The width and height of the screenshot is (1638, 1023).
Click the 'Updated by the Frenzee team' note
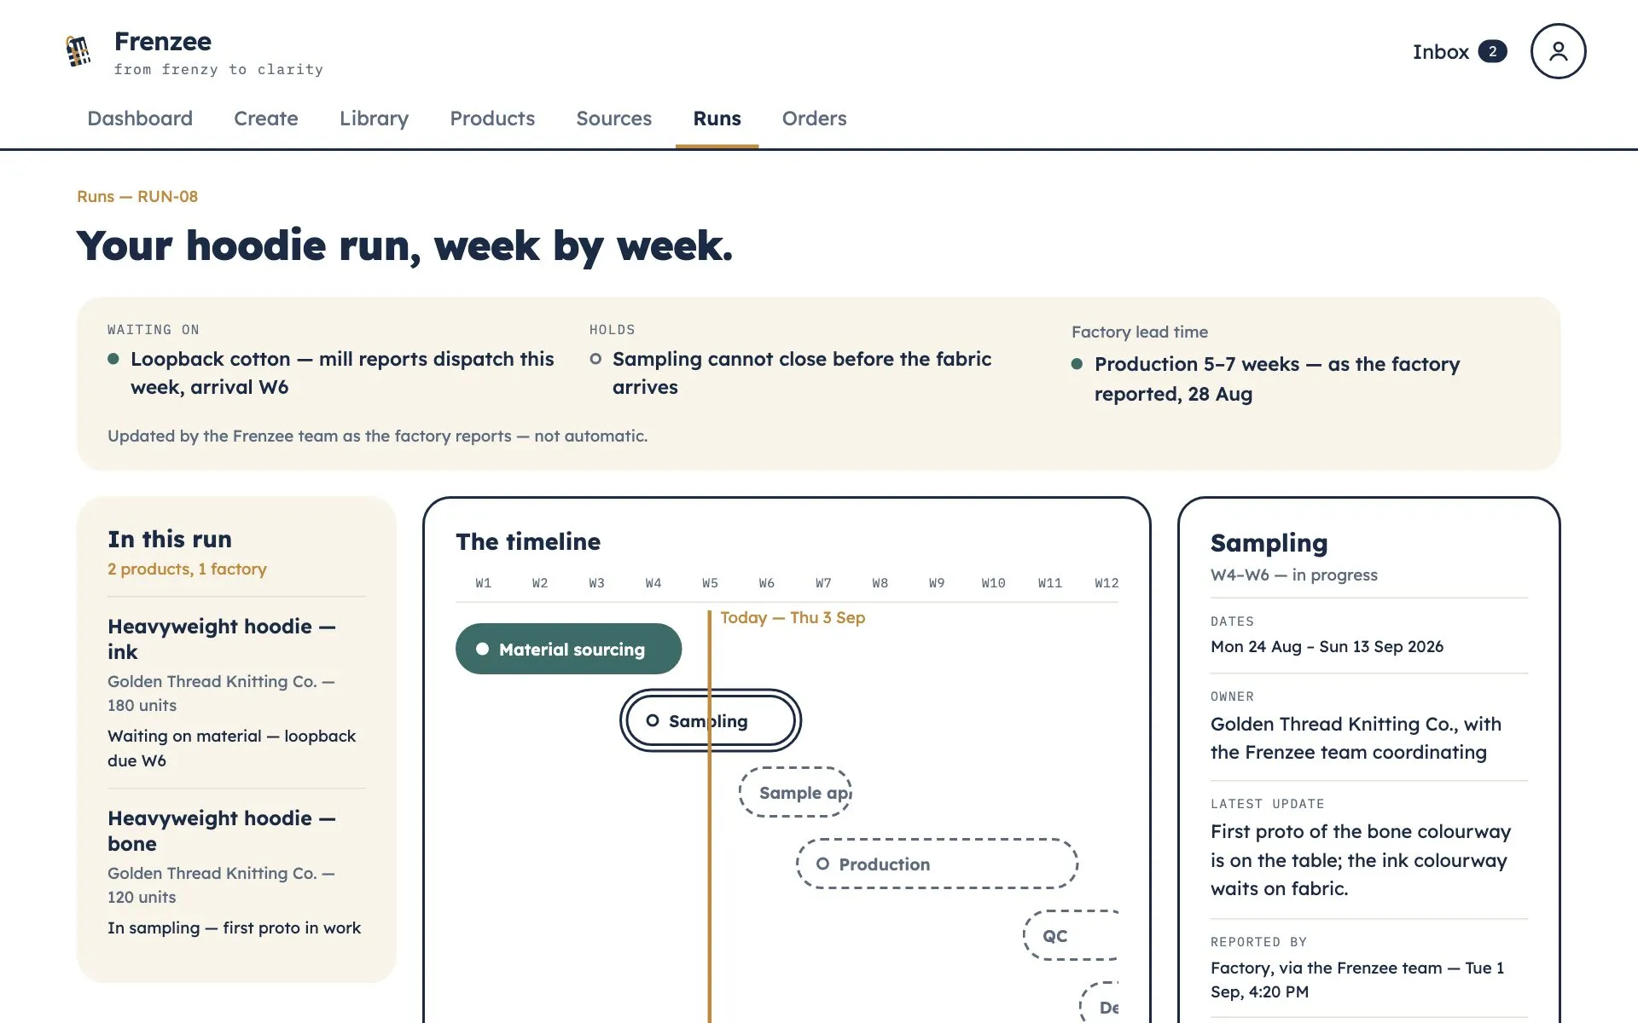click(377, 436)
